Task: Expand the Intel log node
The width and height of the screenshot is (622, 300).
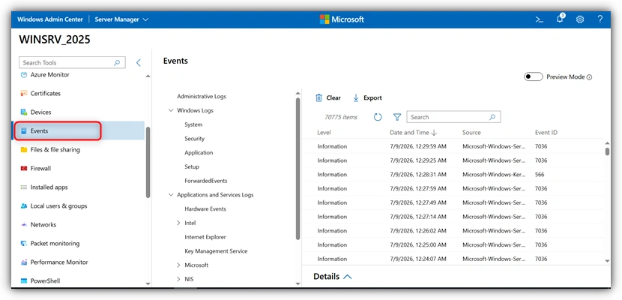Action: [178, 223]
